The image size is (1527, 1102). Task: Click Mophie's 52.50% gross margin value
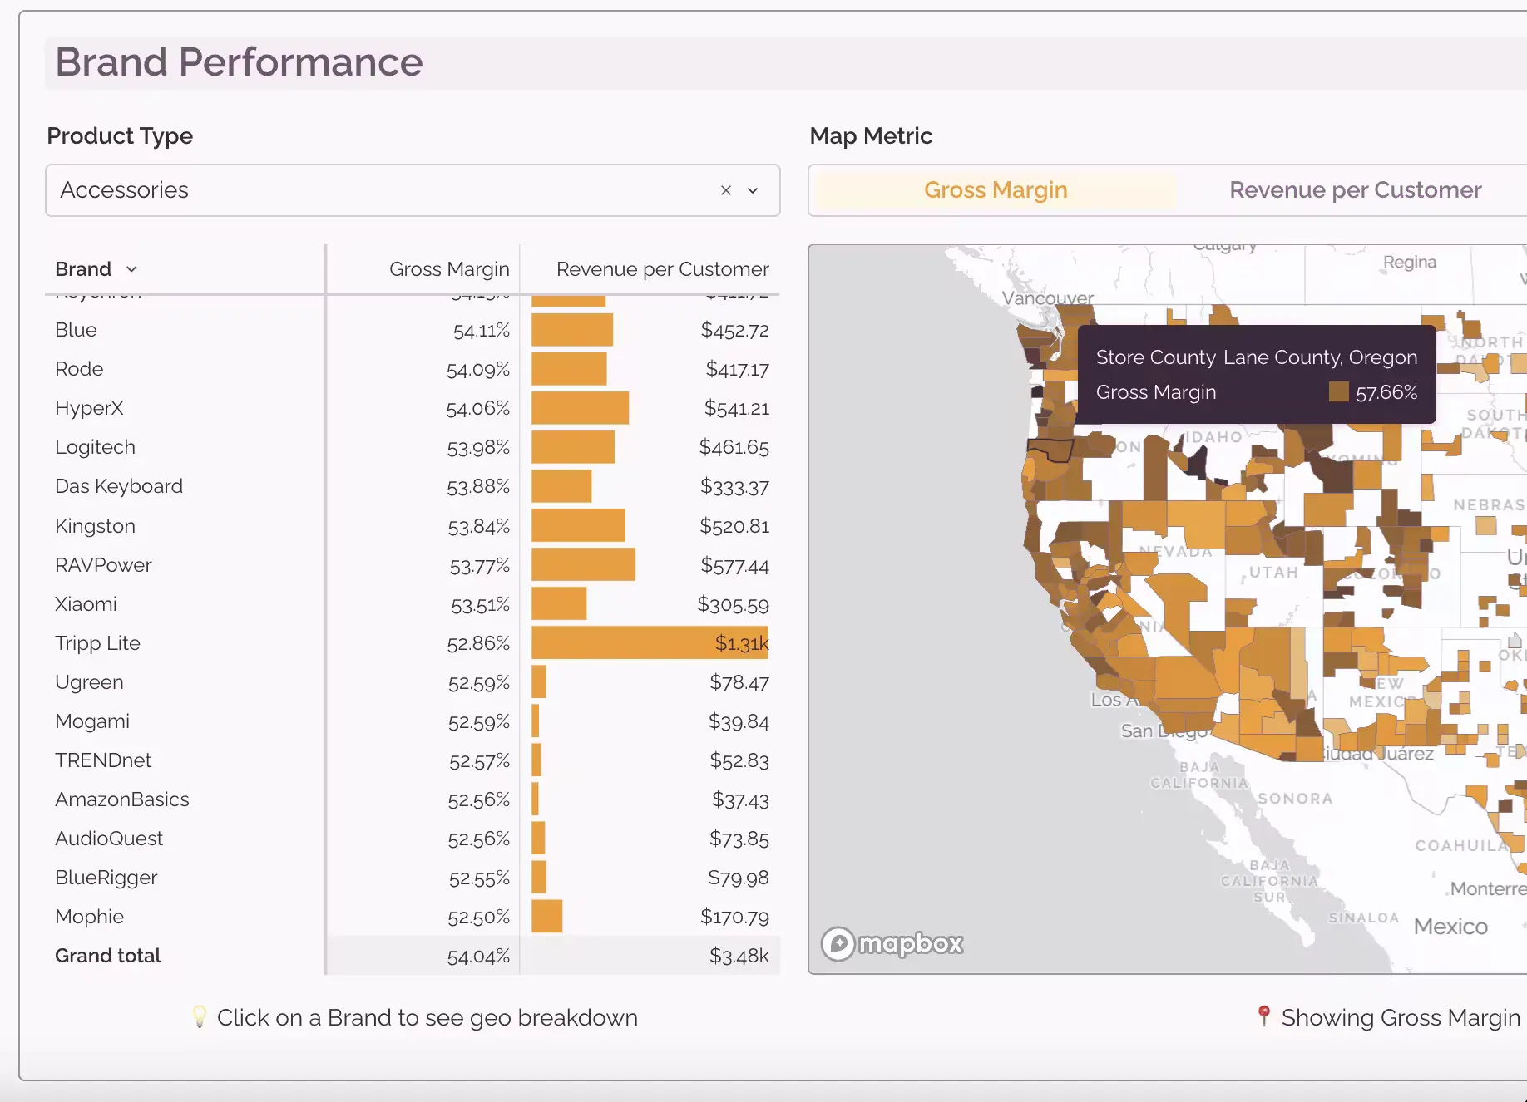click(479, 918)
